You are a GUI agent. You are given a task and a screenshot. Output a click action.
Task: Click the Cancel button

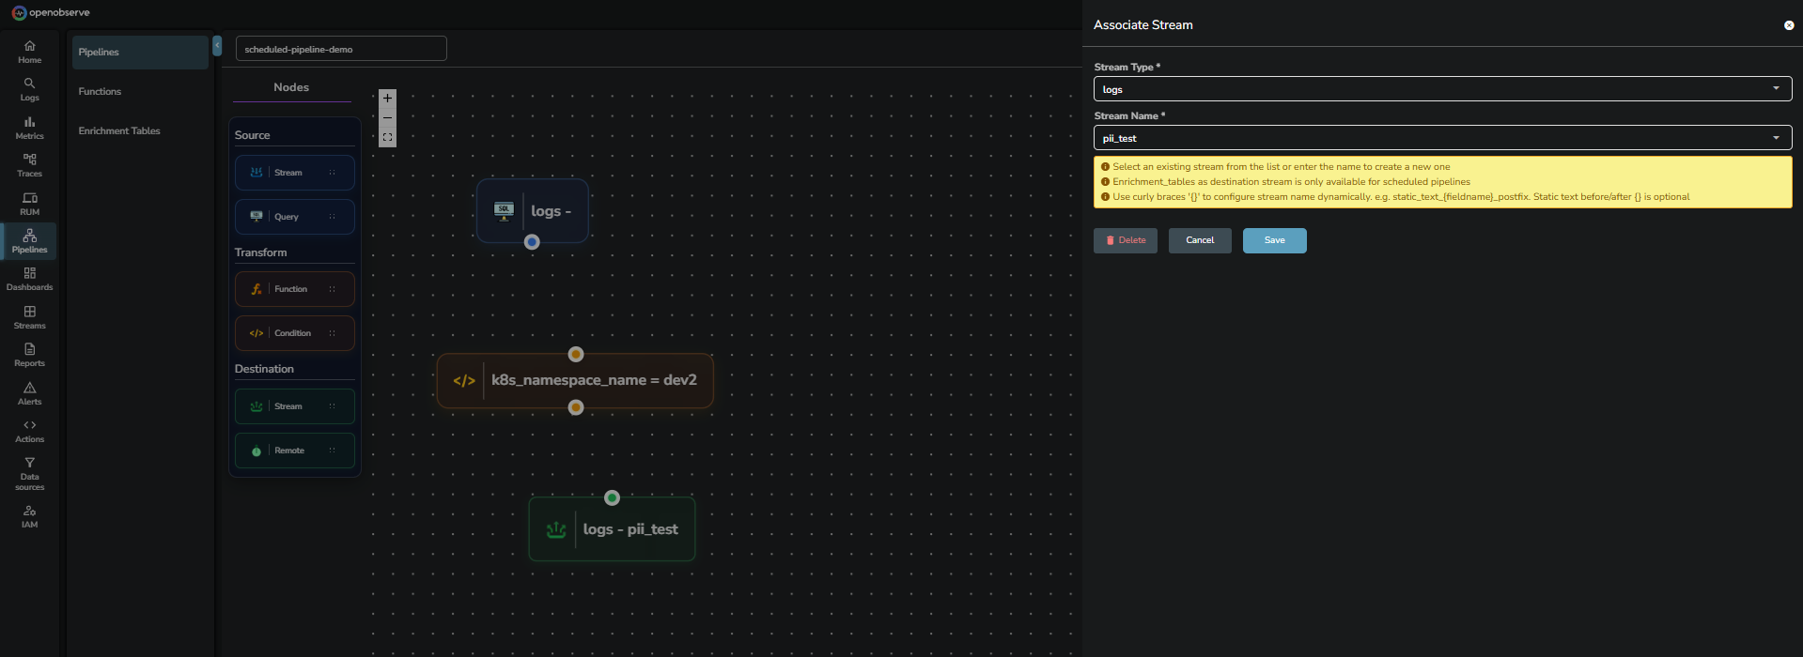[x=1200, y=240]
